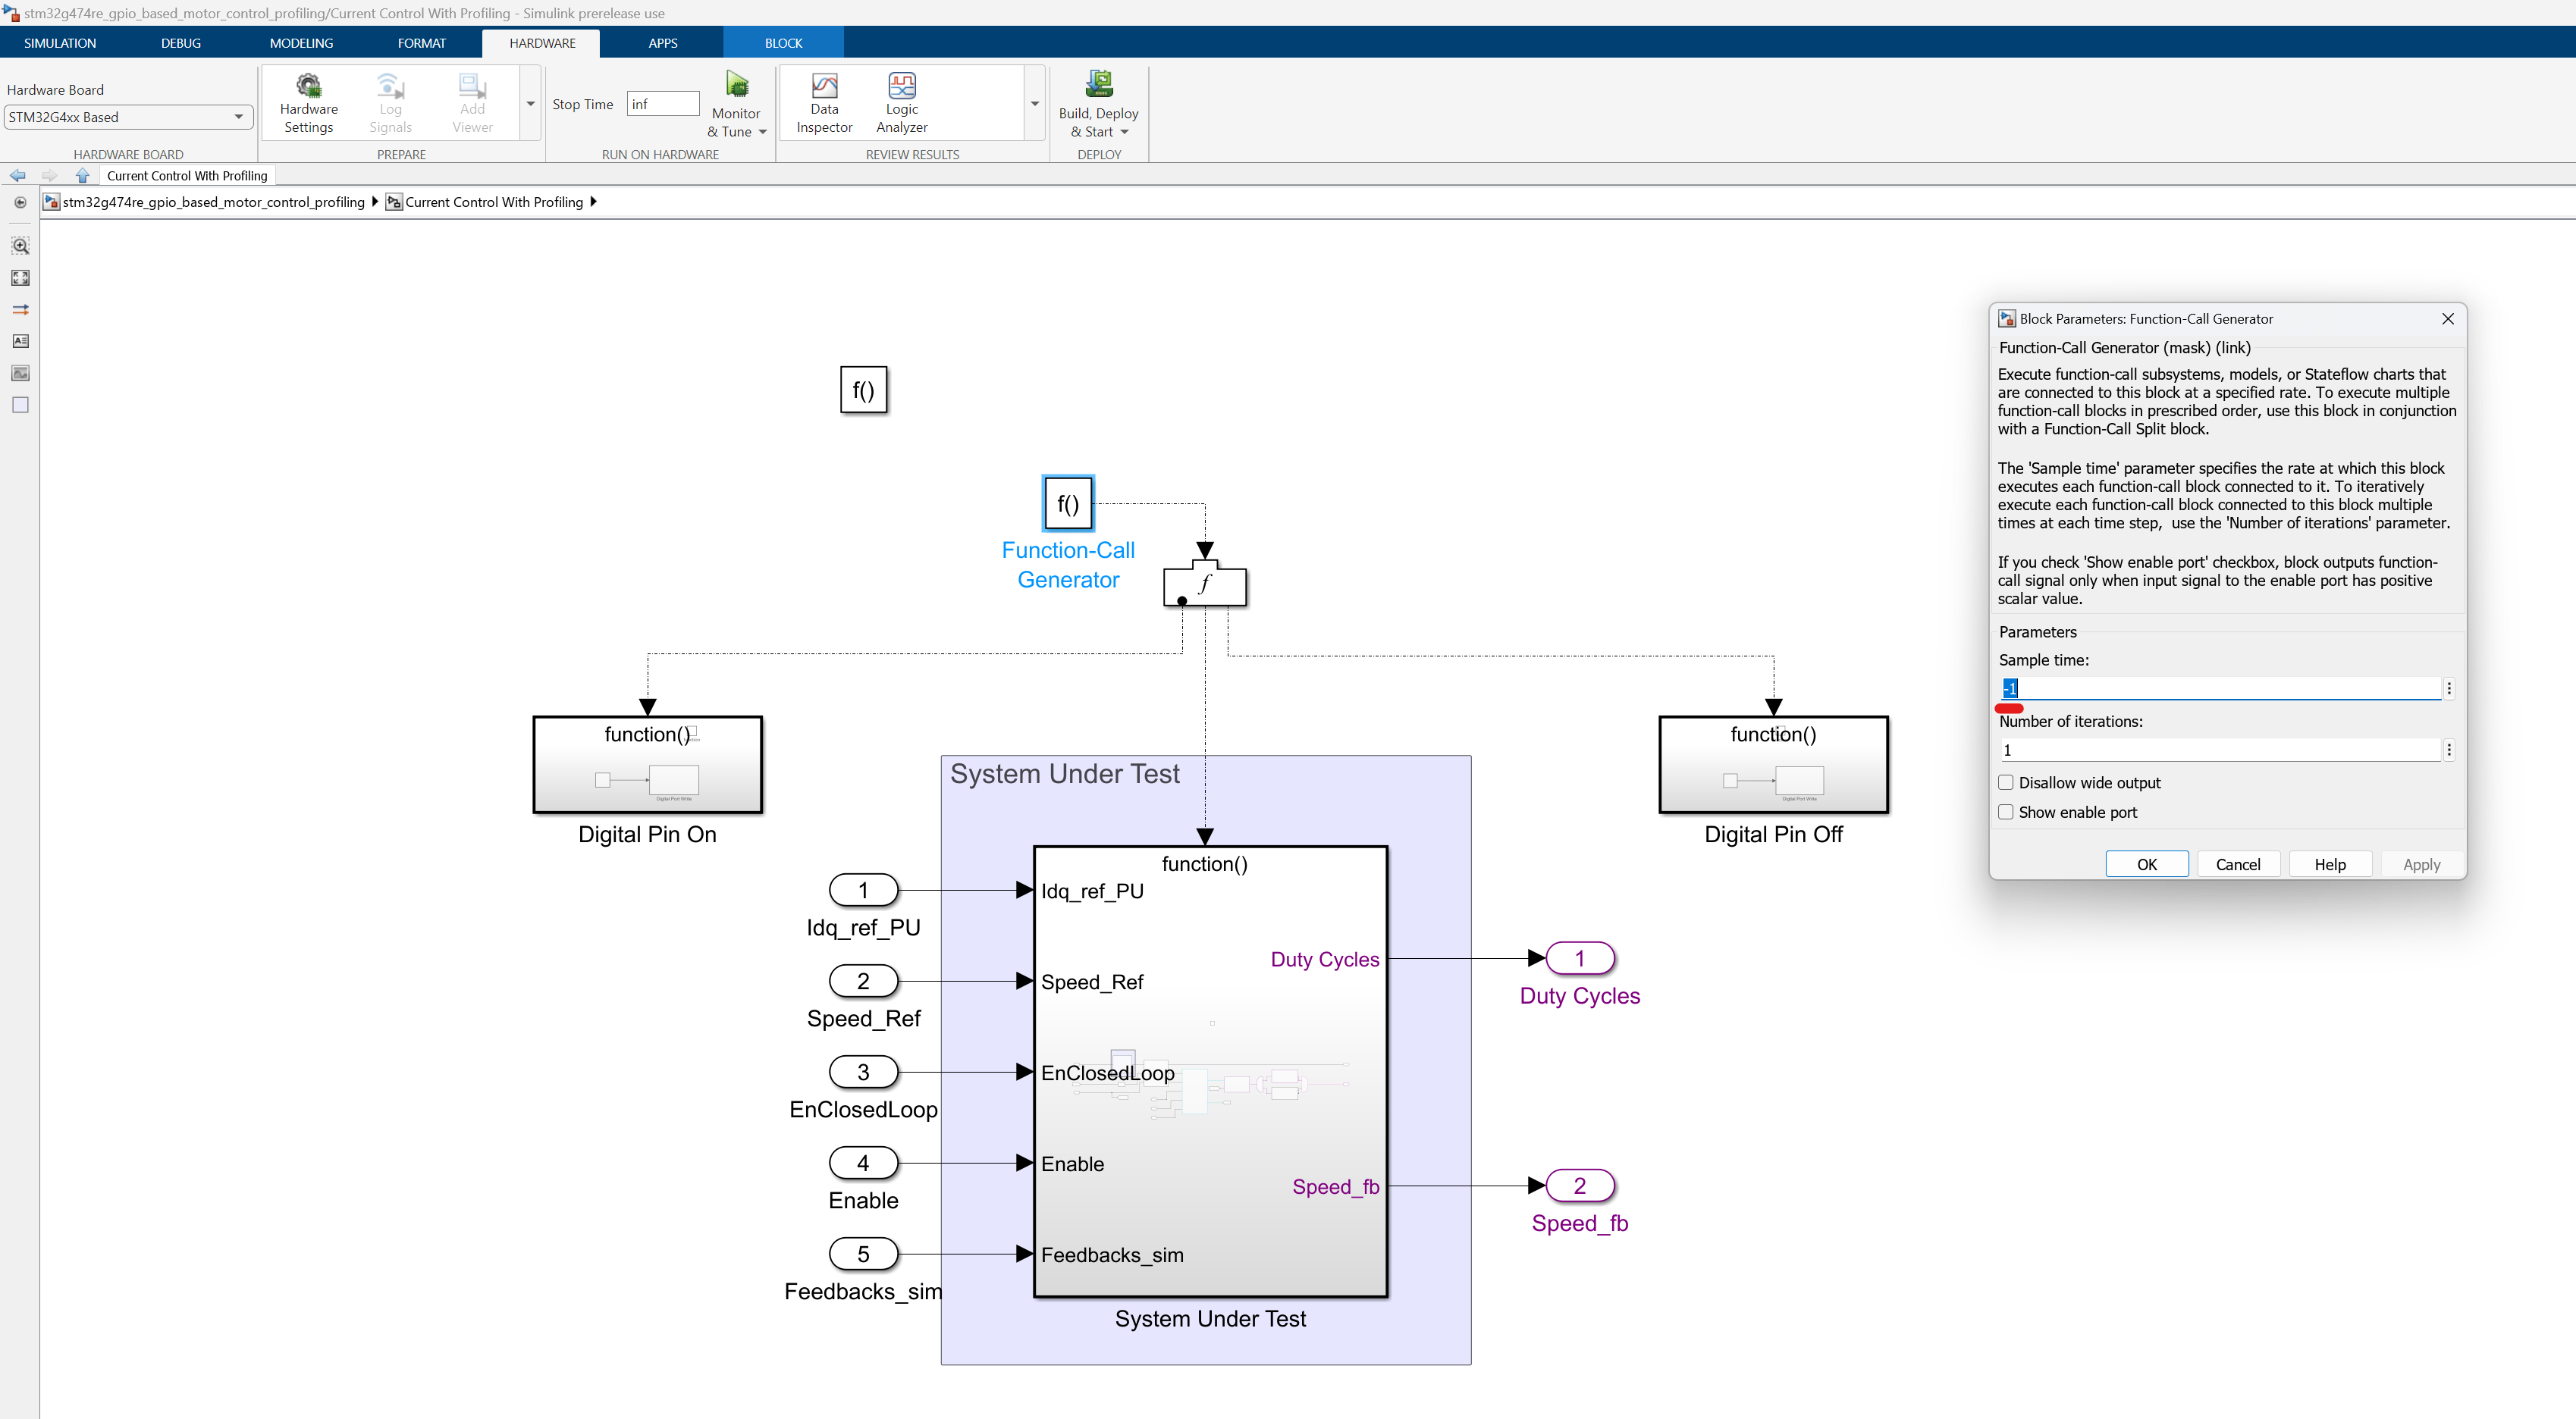Image resolution: width=2576 pixels, height=1419 pixels.
Task: Expand the Review Results gallery arrow
Action: pos(1035,104)
